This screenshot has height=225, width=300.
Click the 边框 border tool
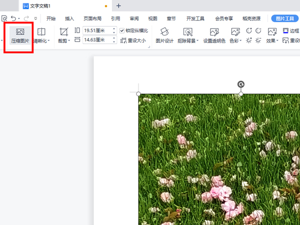click(291, 31)
